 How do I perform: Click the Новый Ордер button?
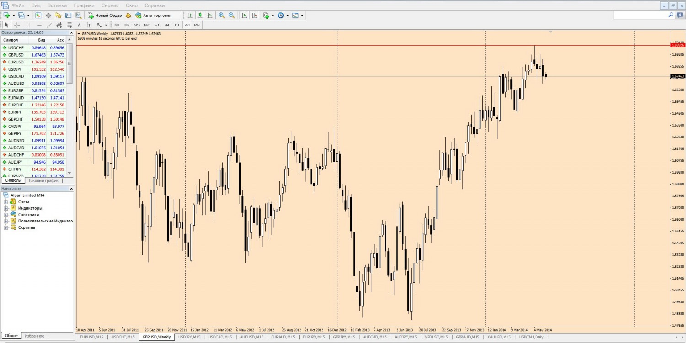click(x=105, y=15)
